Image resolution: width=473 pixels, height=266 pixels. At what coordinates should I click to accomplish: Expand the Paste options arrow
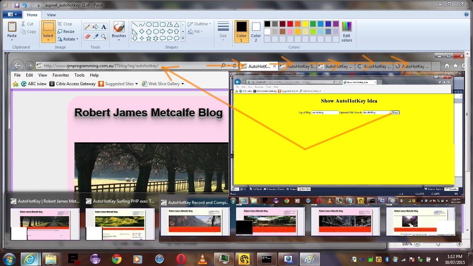pos(12,40)
